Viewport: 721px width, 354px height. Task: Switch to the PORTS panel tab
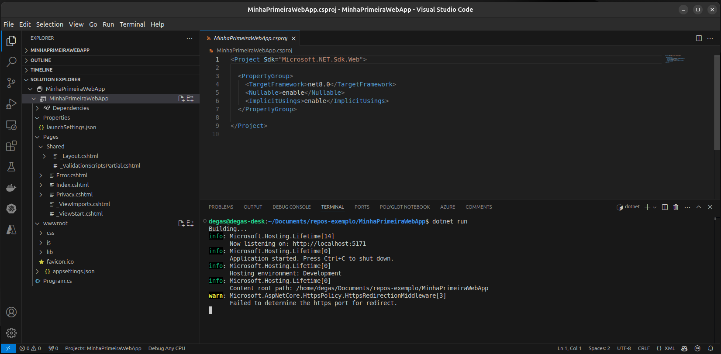pos(362,207)
